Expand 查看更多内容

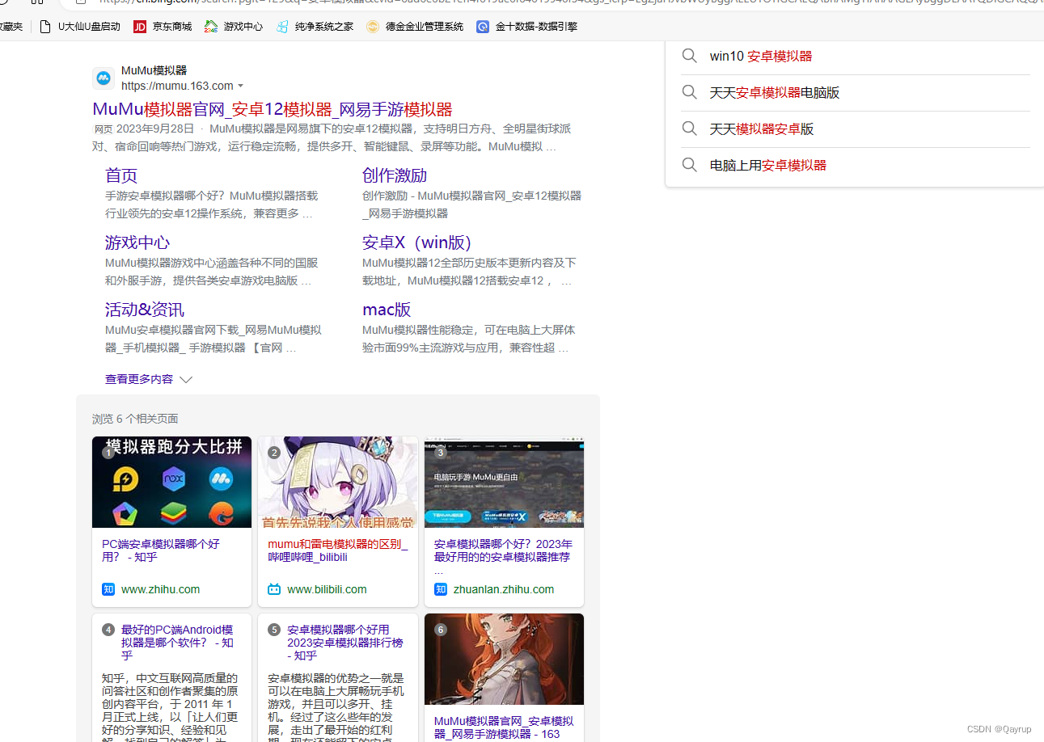149,379
